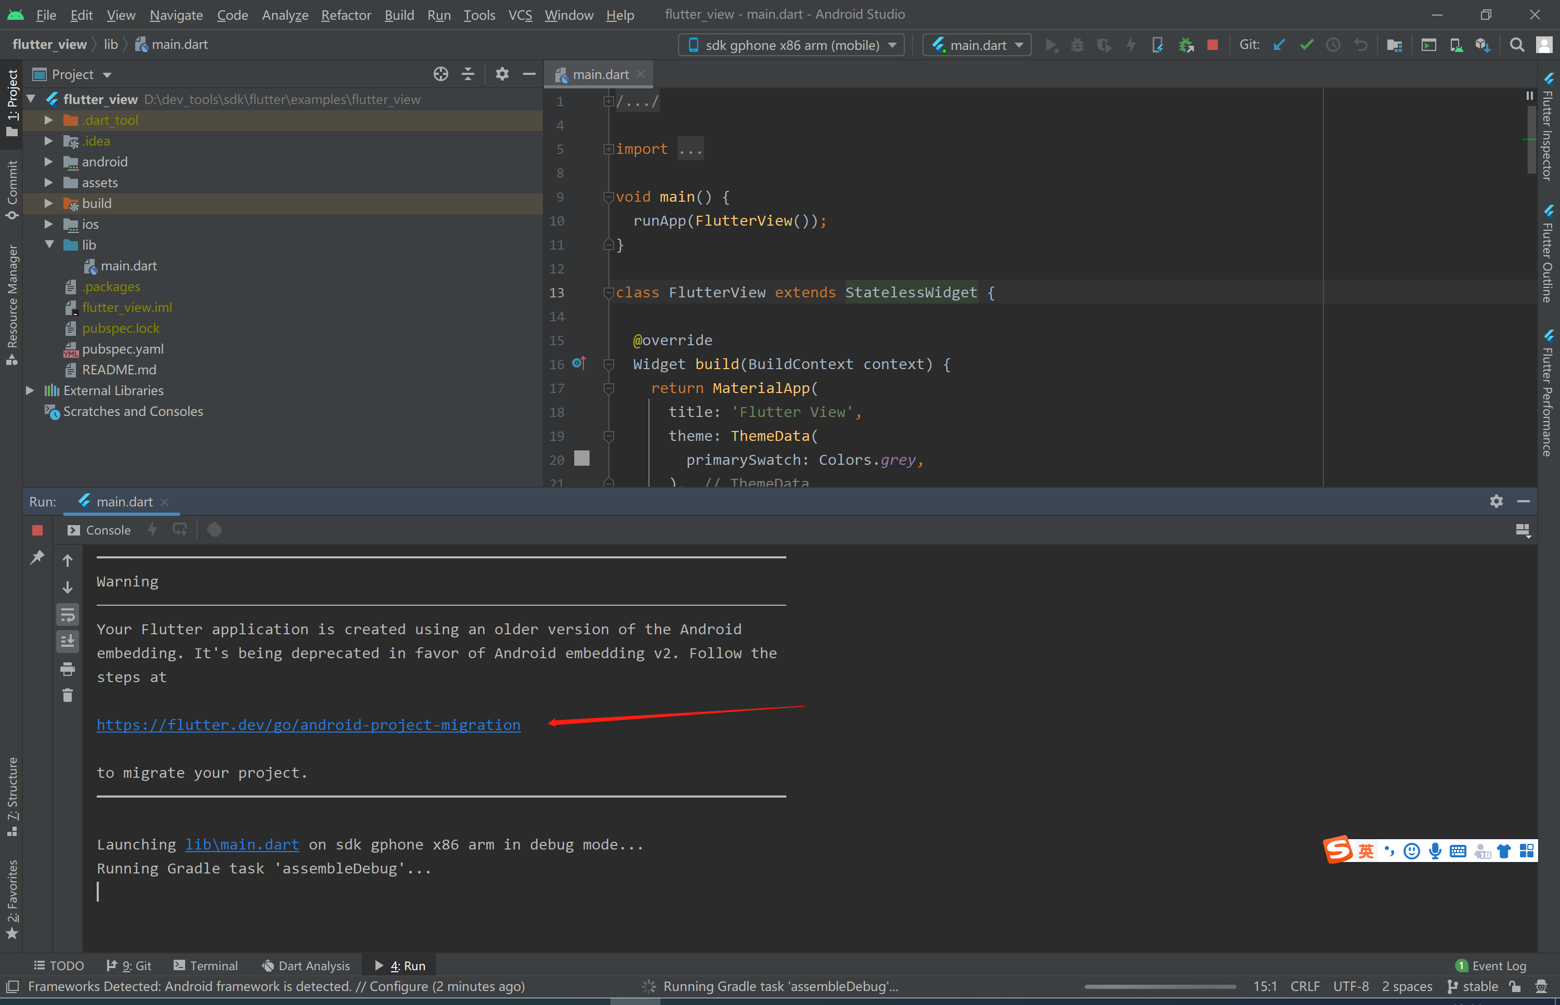This screenshot has height=1005, width=1560.
Task: Toggle the Commit tool window tab
Action: pyautogui.click(x=12, y=190)
